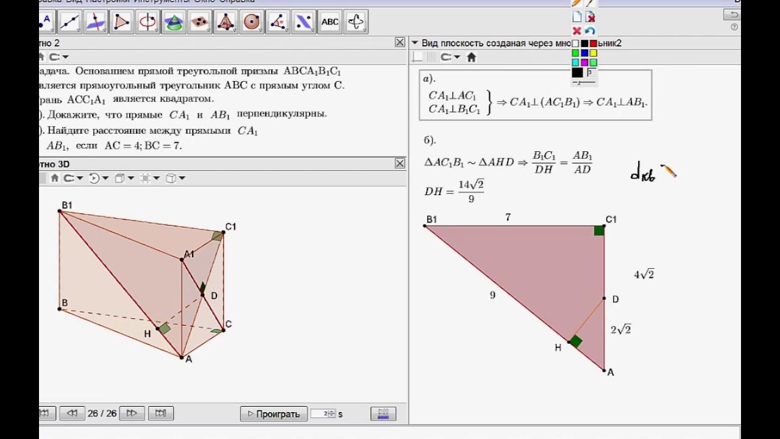The image size is (780, 439).
Task: Pick the red color swatch
Action: click(594, 43)
